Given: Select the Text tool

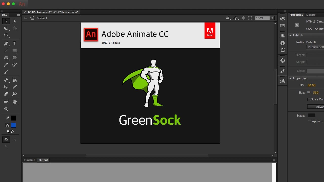Looking at the screenshot, I should 15,43.
